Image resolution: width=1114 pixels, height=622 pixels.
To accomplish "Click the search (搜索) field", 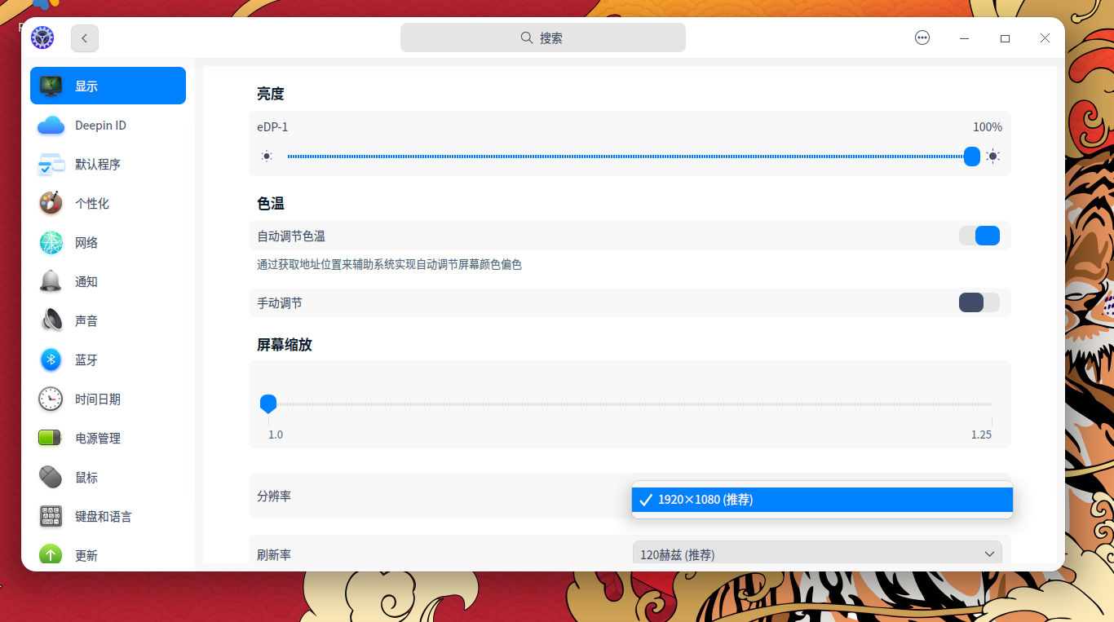I will [x=543, y=37].
